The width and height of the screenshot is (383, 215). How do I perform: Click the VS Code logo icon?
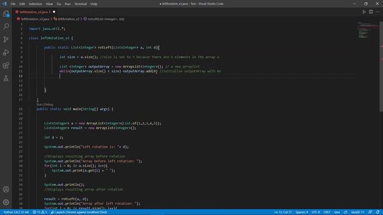(x=4, y=4)
